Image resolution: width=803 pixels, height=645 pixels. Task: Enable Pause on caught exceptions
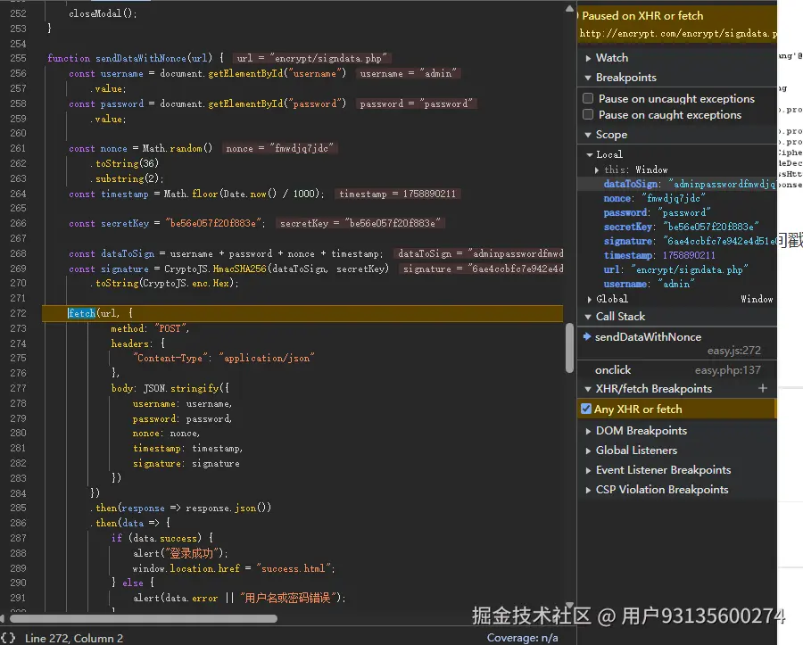point(588,114)
